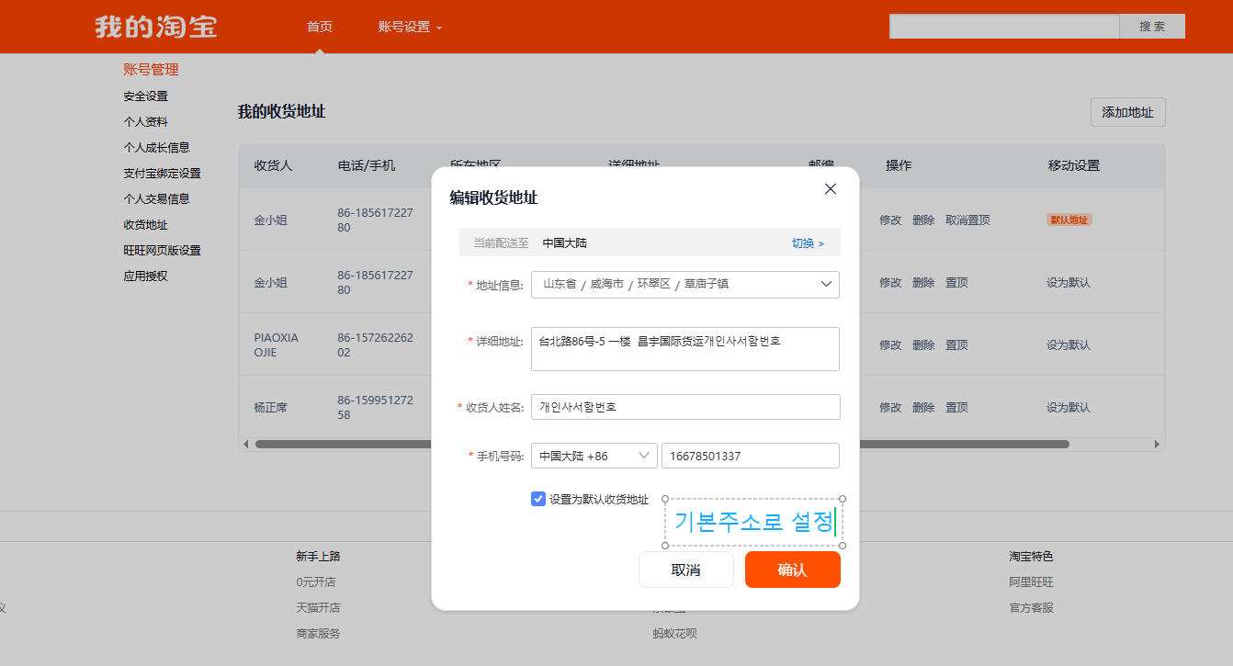Click the 收货人姓名 input field
This screenshot has width=1233, height=666.
click(x=684, y=407)
